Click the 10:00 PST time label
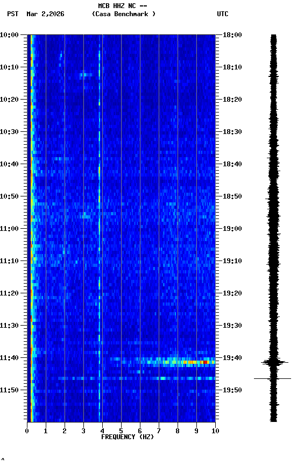 click(x=9, y=35)
